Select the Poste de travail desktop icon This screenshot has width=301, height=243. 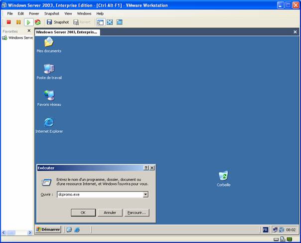[x=49, y=71]
